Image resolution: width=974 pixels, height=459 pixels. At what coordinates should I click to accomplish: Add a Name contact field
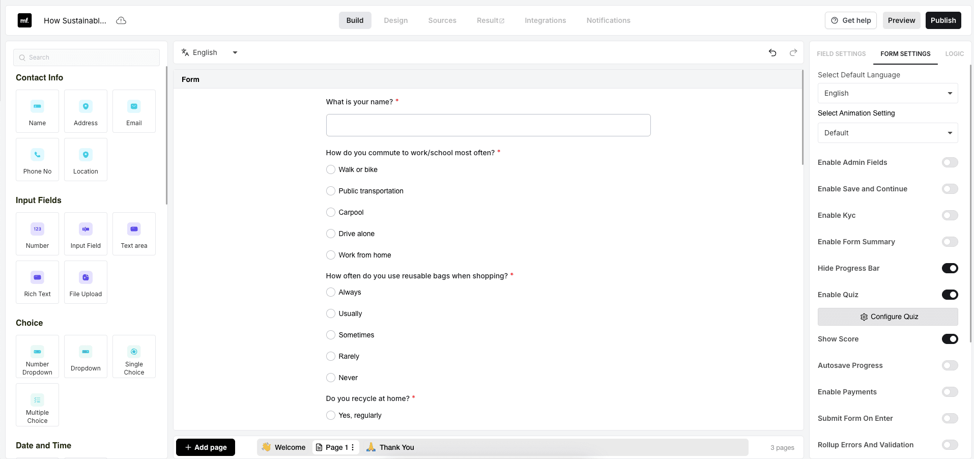click(37, 111)
